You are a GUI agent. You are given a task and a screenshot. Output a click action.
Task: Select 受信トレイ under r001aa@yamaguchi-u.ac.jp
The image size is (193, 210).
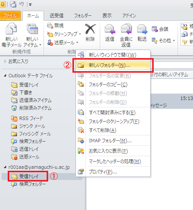click(x=25, y=177)
